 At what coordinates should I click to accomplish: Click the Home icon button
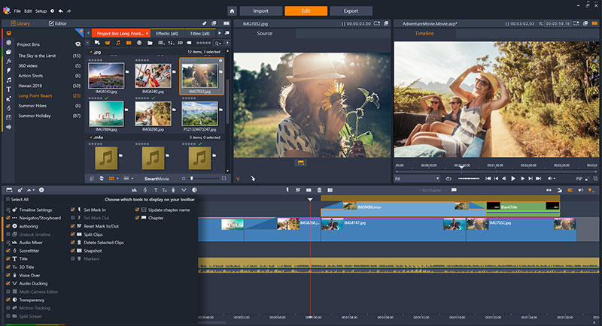(x=233, y=11)
